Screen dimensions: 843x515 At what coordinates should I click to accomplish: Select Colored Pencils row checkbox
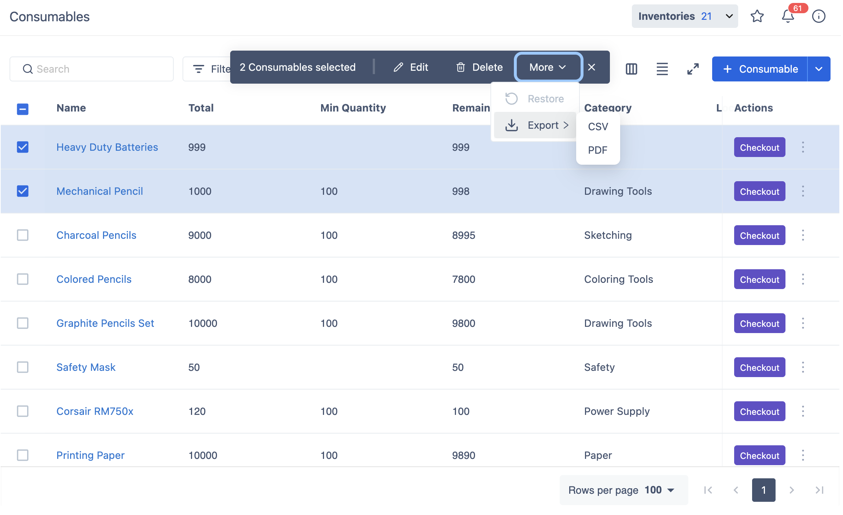point(23,279)
